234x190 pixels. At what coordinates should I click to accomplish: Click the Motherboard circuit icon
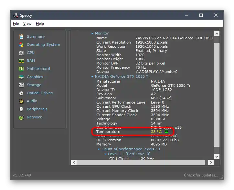(x=21, y=69)
